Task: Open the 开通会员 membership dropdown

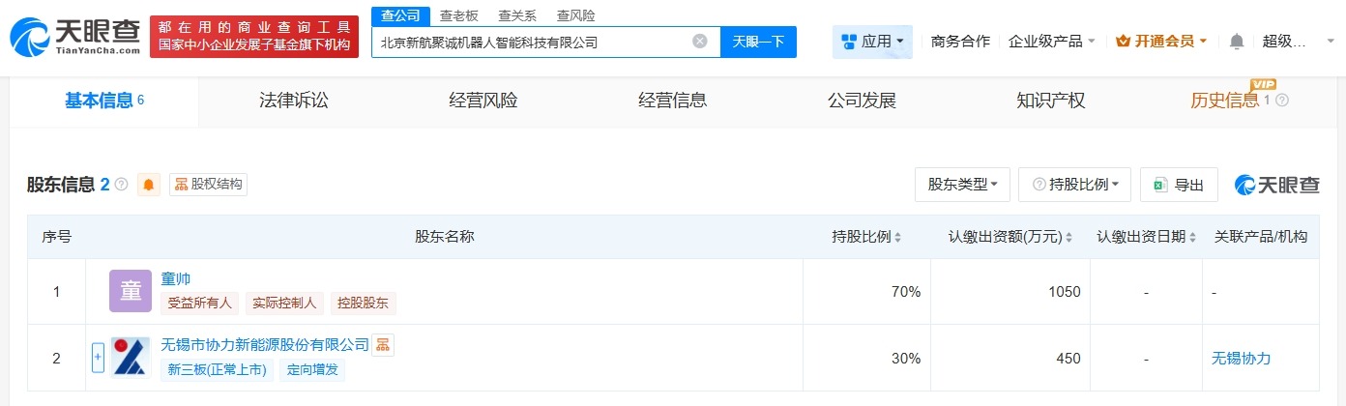Action: tap(1161, 42)
